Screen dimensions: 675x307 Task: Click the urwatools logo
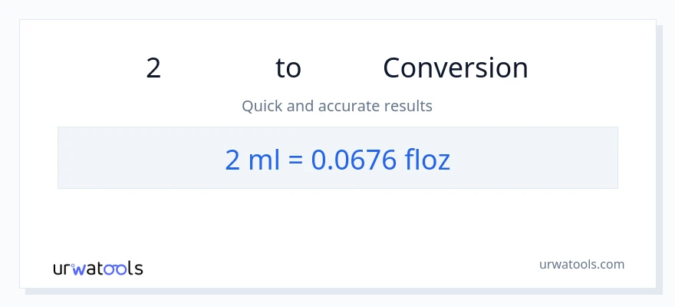pos(97,268)
